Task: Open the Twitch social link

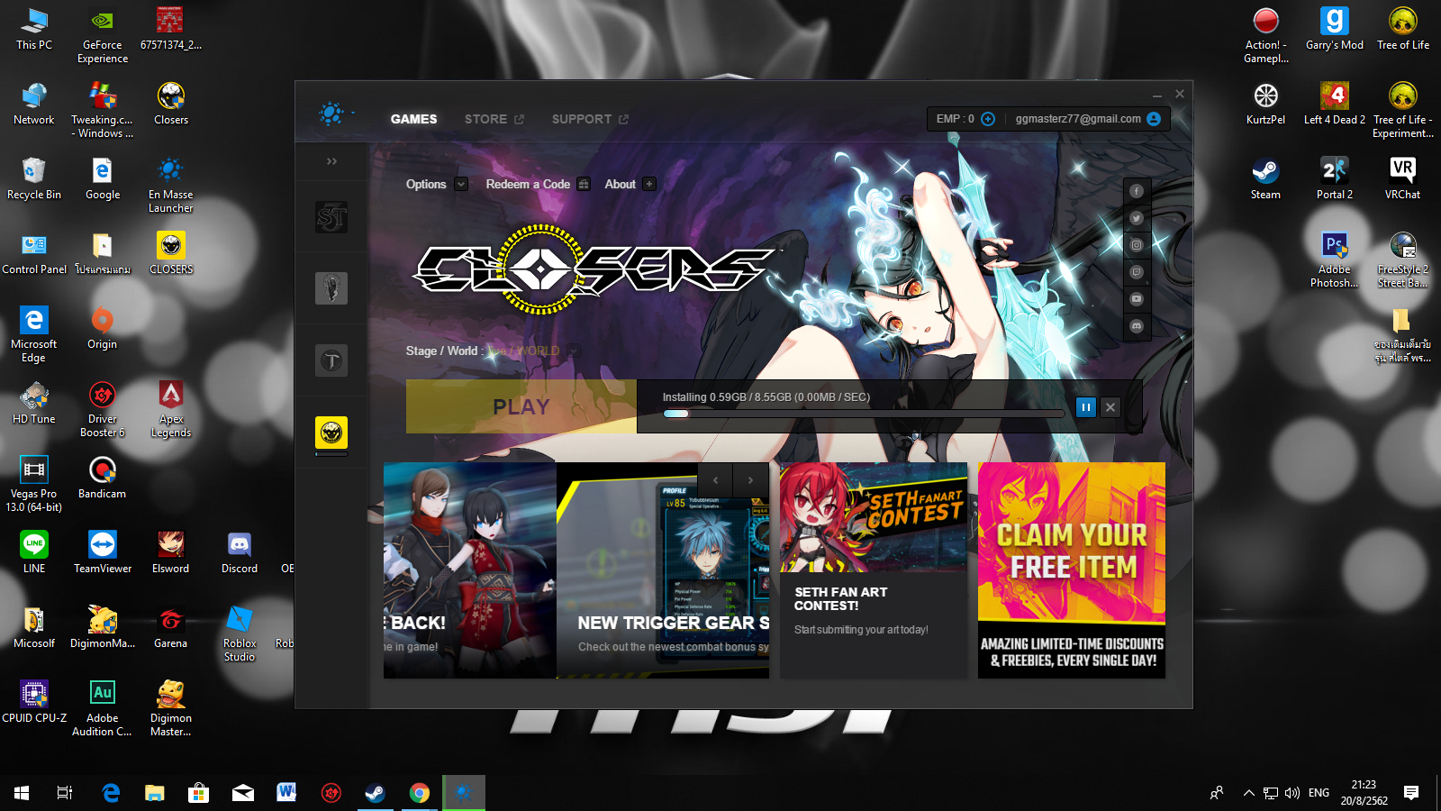Action: [x=1137, y=272]
